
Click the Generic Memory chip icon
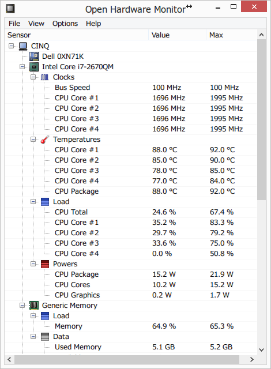tap(34, 306)
